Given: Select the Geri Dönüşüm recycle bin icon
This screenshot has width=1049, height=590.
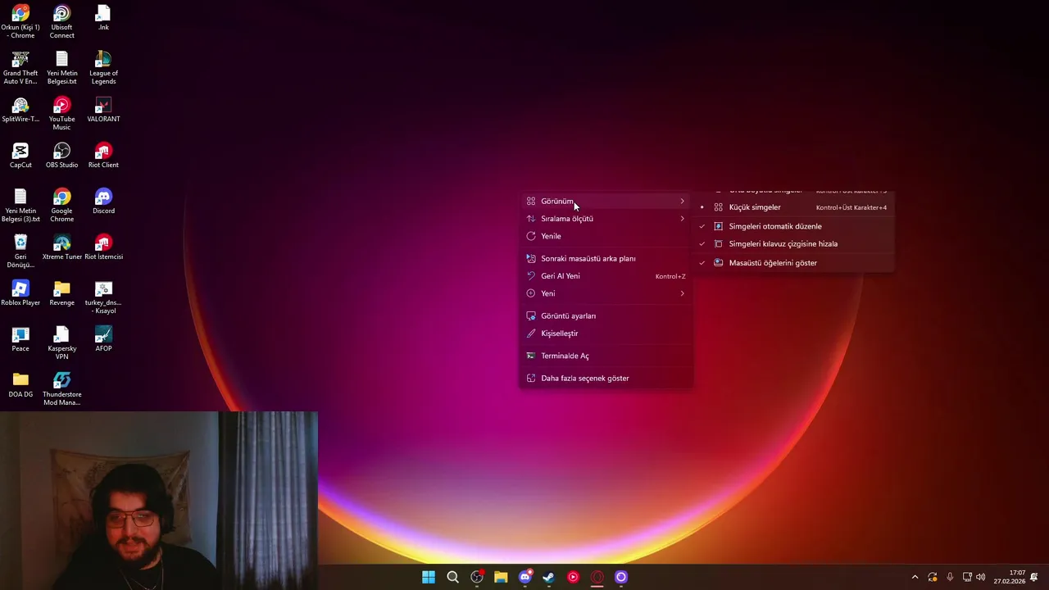Looking at the screenshot, I should pos(20,252).
